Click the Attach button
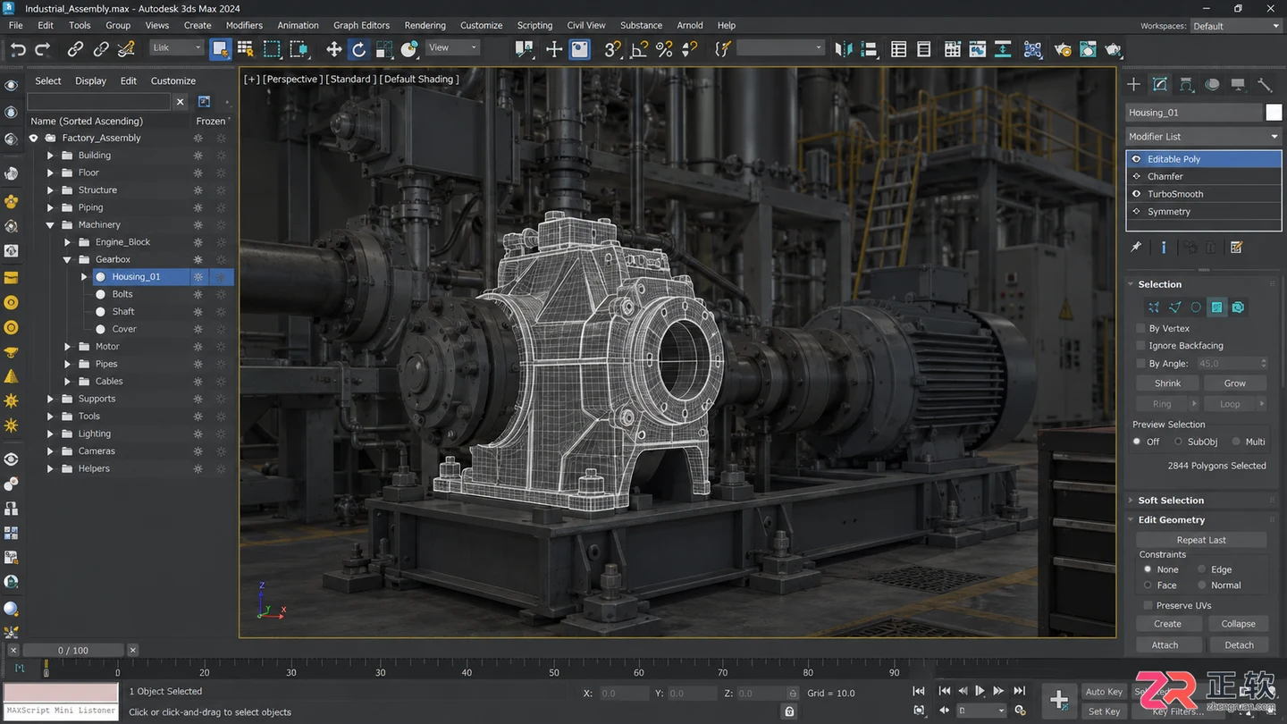Image resolution: width=1287 pixels, height=724 pixels. coord(1165,645)
